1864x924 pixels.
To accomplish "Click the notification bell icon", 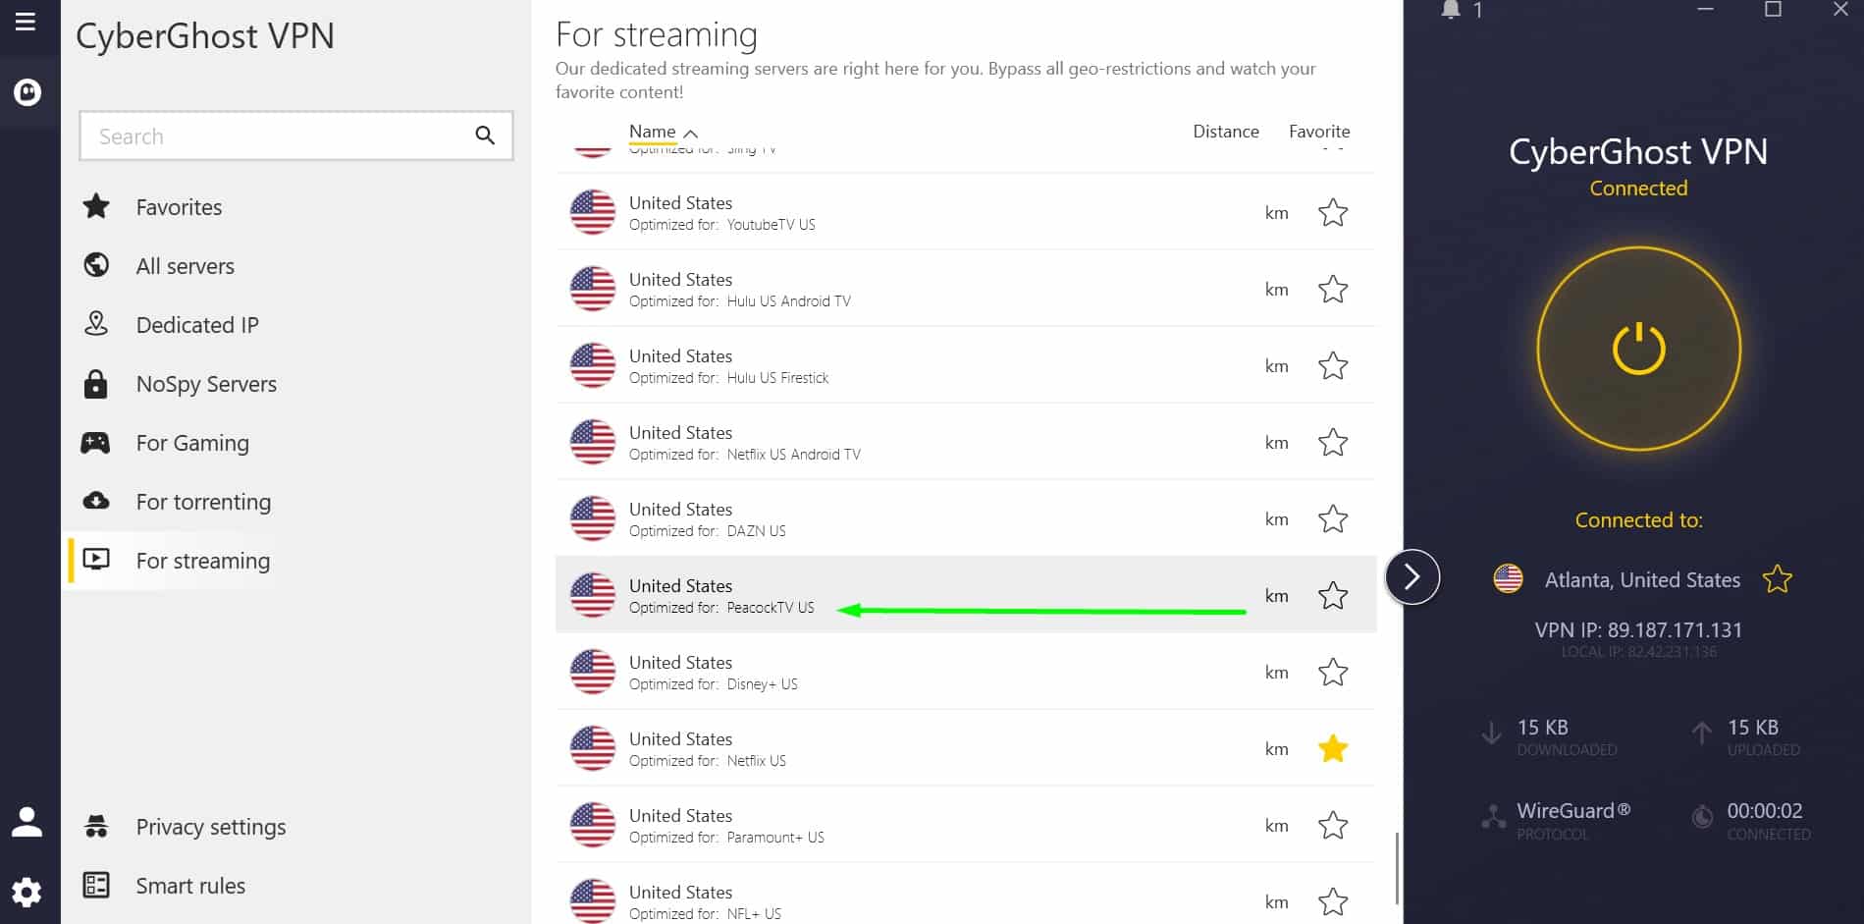I will 1451,10.
